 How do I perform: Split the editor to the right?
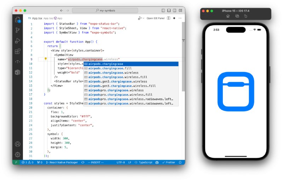tap(169, 18)
